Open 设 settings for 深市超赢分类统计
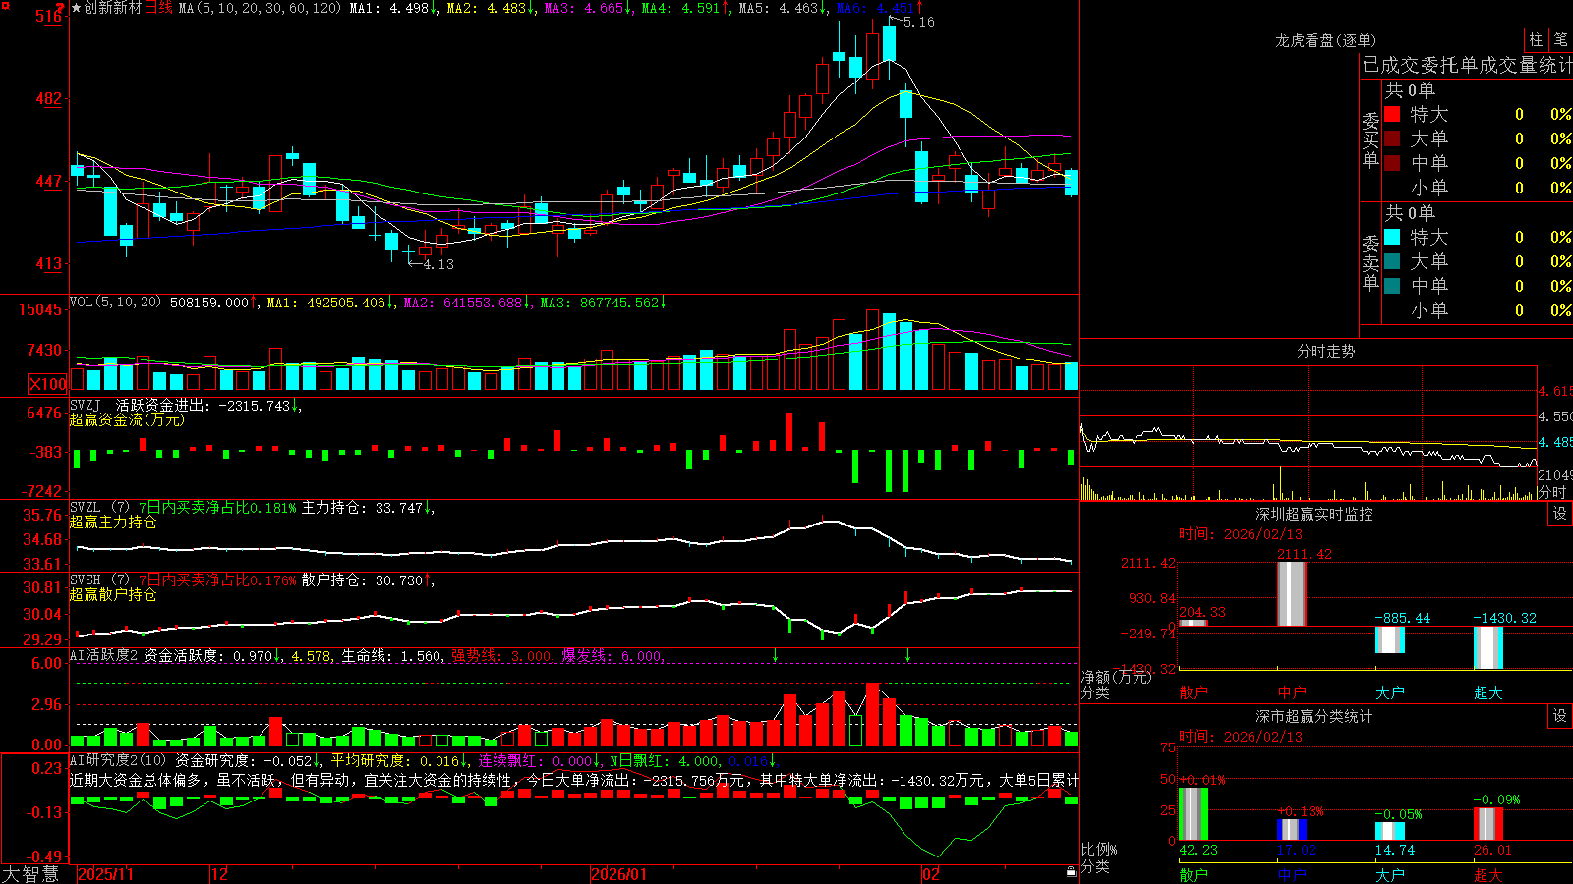Viewport: 1573px width, 884px height. 1560,716
